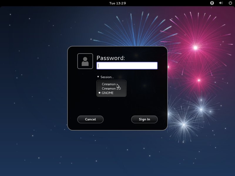The image size is (235, 176).
Task: Click the white firework right of dialog
Action: (184, 125)
